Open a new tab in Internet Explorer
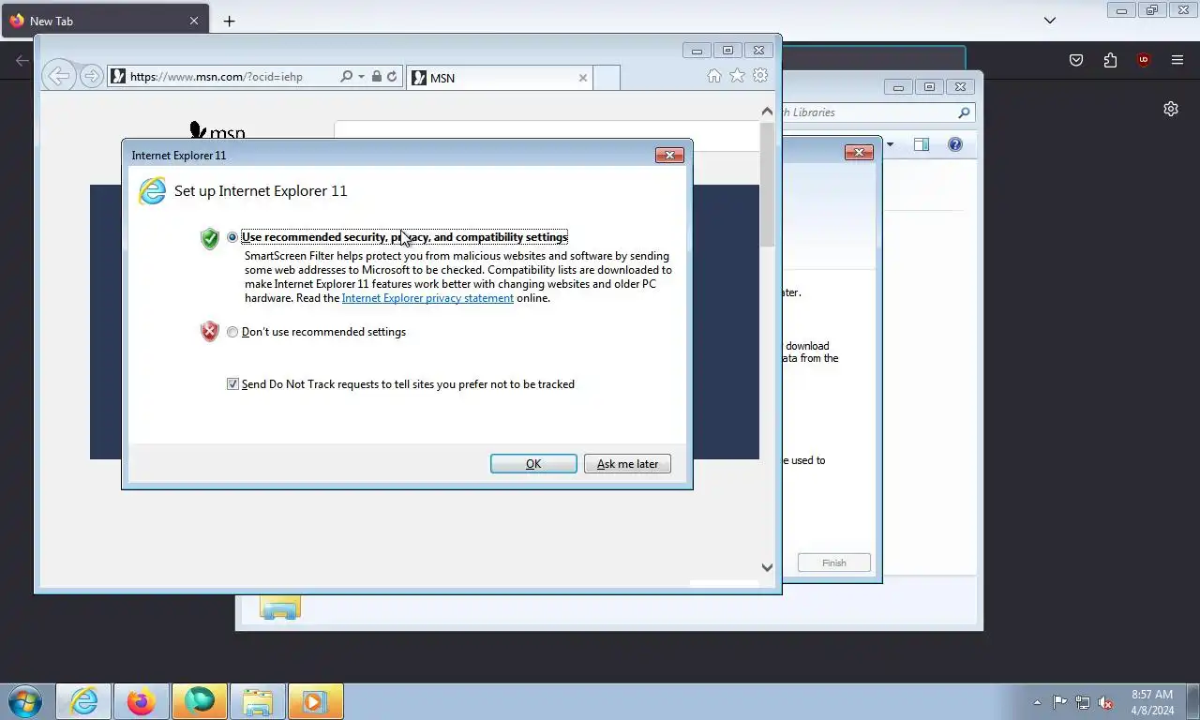This screenshot has height=720, width=1200. (607, 78)
